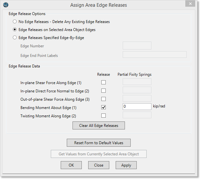The image size is (200, 179).
Task: Click Twisting Moment spring field
Action: (137, 115)
